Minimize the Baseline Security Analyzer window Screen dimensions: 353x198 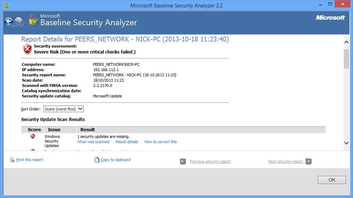click(320, 4)
